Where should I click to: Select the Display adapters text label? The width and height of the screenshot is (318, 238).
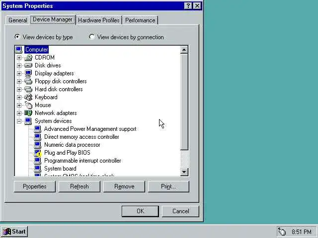tap(54, 73)
